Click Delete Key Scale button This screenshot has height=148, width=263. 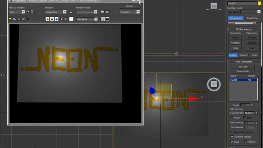[252, 48]
